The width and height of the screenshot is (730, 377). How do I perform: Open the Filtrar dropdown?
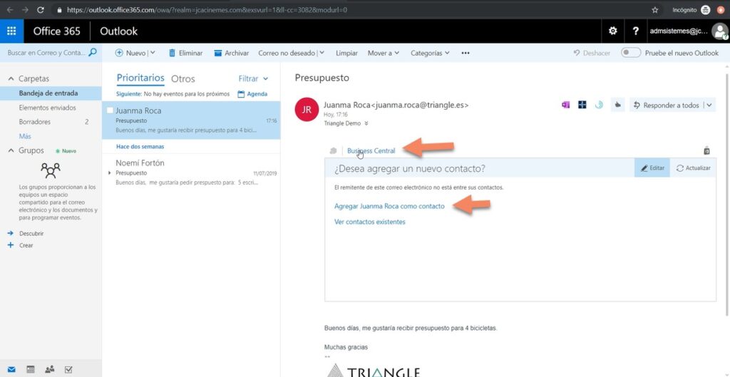pos(253,79)
